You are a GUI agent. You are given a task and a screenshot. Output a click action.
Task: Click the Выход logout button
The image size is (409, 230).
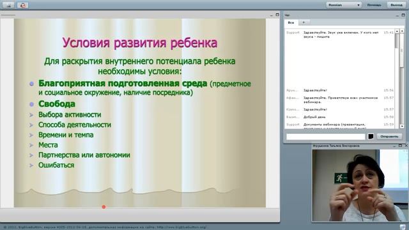pyautogui.click(x=396, y=5)
